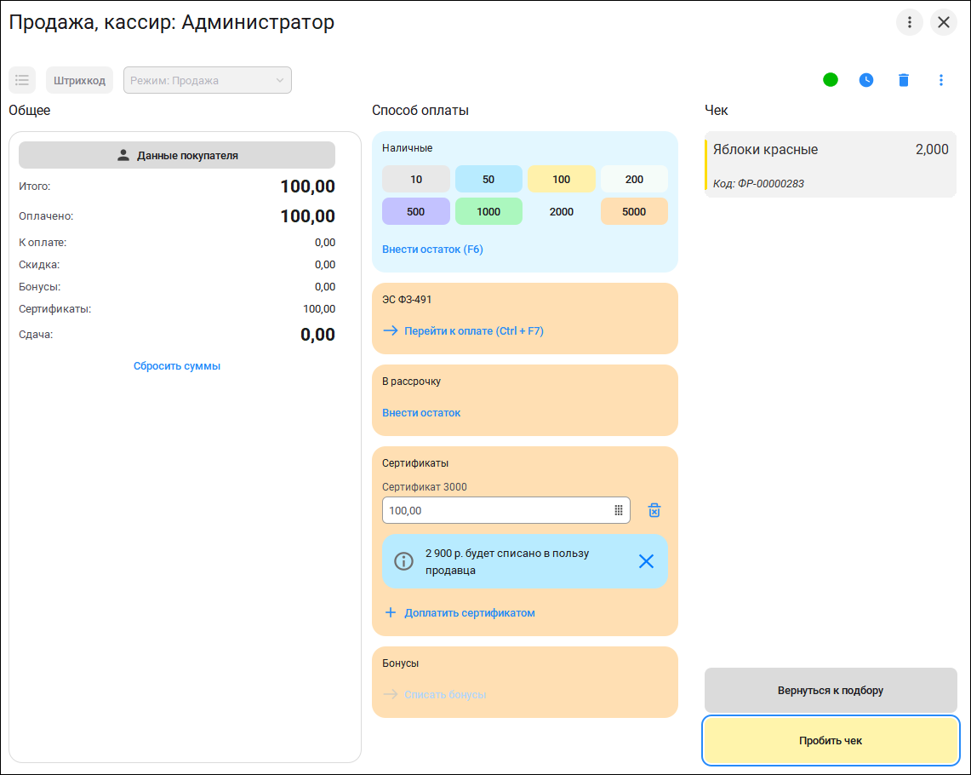This screenshot has height=775, width=971.
Task: Select the 500 cash denomination button
Action: [x=415, y=211]
